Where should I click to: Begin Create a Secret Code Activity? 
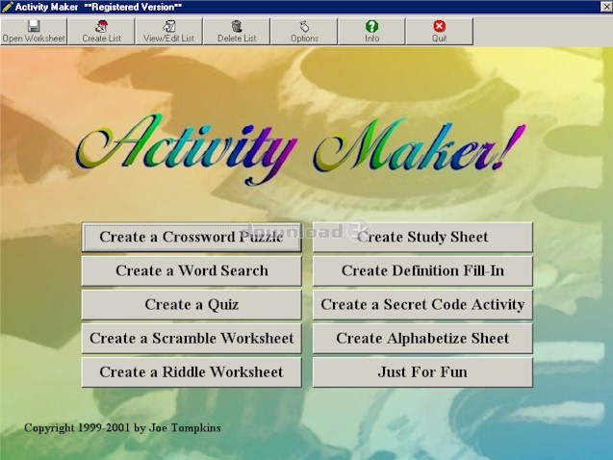(422, 304)
